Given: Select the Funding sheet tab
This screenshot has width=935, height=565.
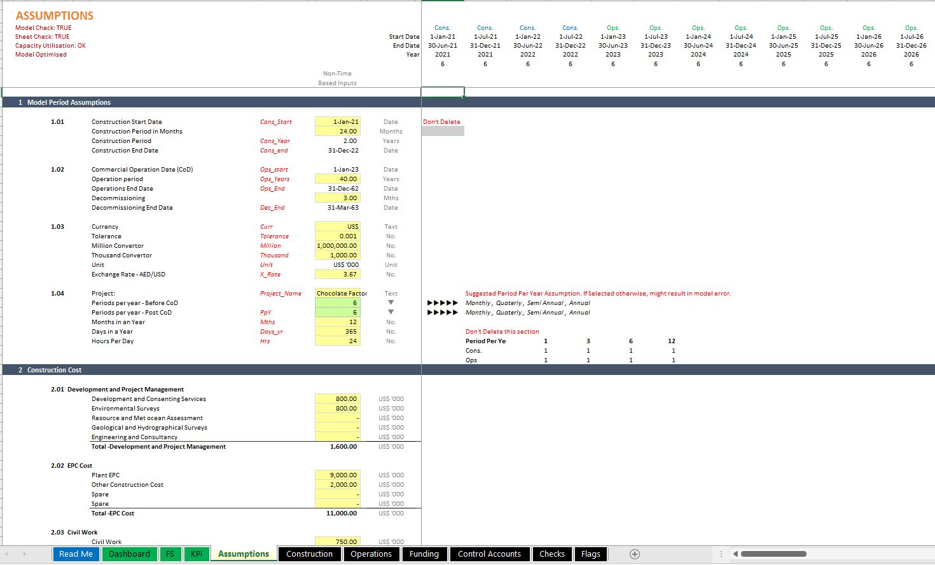Looking at the screenshot, I should [x=424, y=554].
